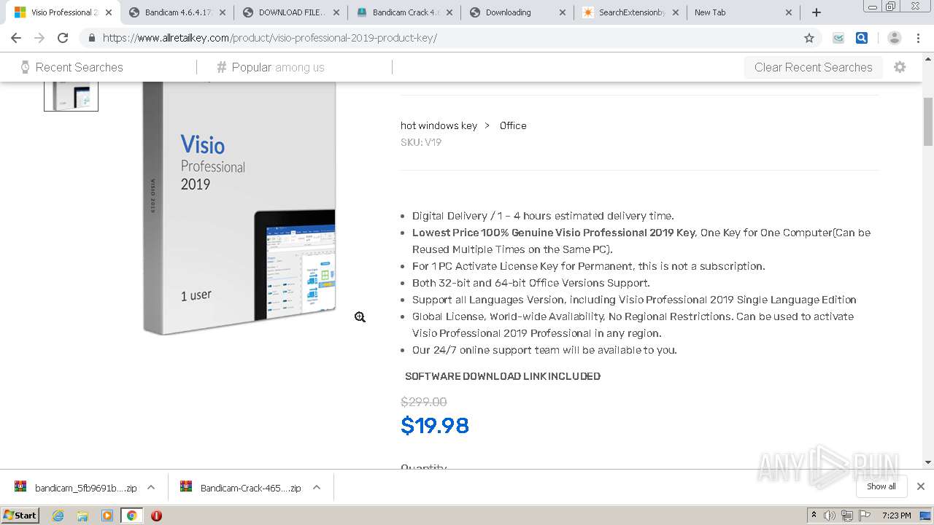Go back to the previous page

tap(16, 38)
